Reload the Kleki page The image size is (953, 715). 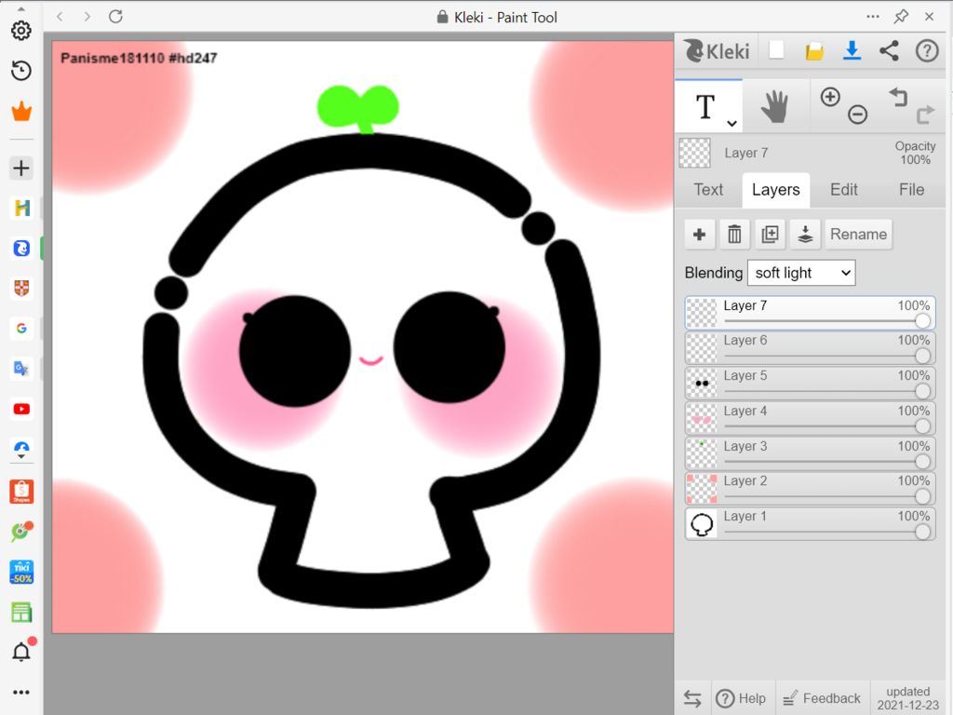click(115, 17)
